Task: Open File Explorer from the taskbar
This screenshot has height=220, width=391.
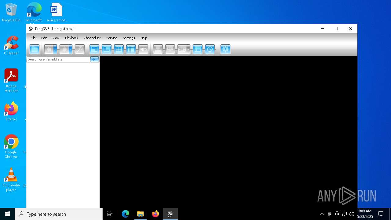Action: [141, 214]
